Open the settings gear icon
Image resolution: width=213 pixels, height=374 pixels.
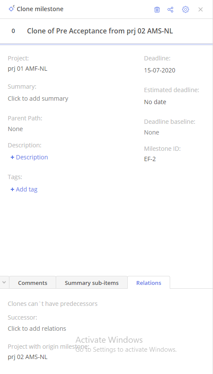tap(185, 9)
